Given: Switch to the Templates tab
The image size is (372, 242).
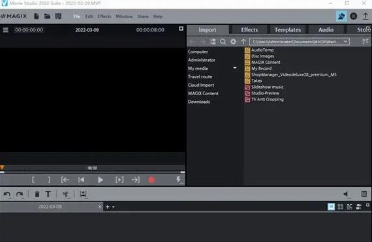Looking at the screenshot, I should click(x=288, y=30).
